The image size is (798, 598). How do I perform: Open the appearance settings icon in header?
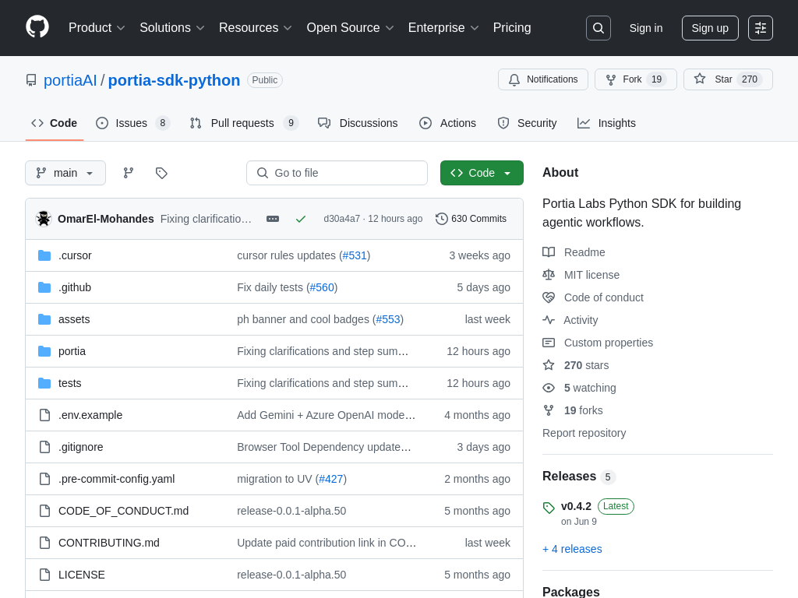(761, 28)
